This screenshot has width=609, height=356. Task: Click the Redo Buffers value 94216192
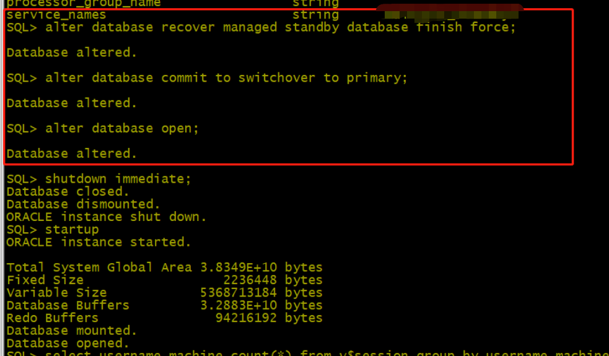246,318
